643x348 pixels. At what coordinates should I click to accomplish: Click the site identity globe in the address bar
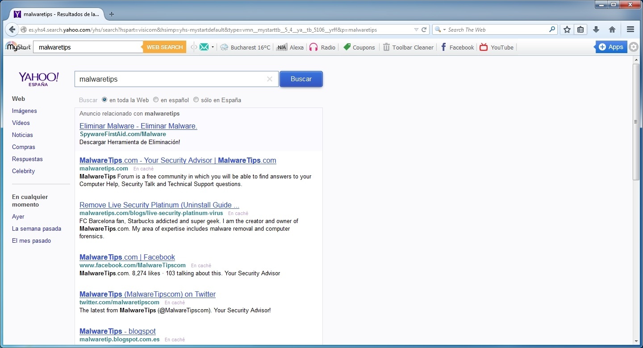pos(24,30)
